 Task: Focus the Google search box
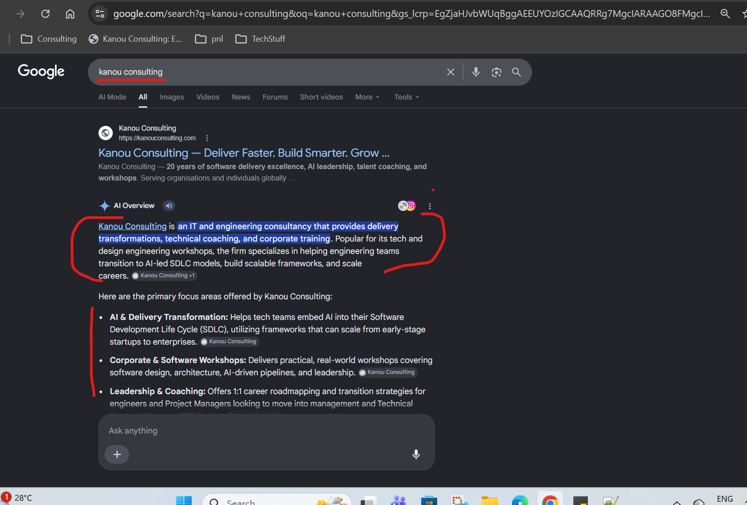[x=266, y=72]
